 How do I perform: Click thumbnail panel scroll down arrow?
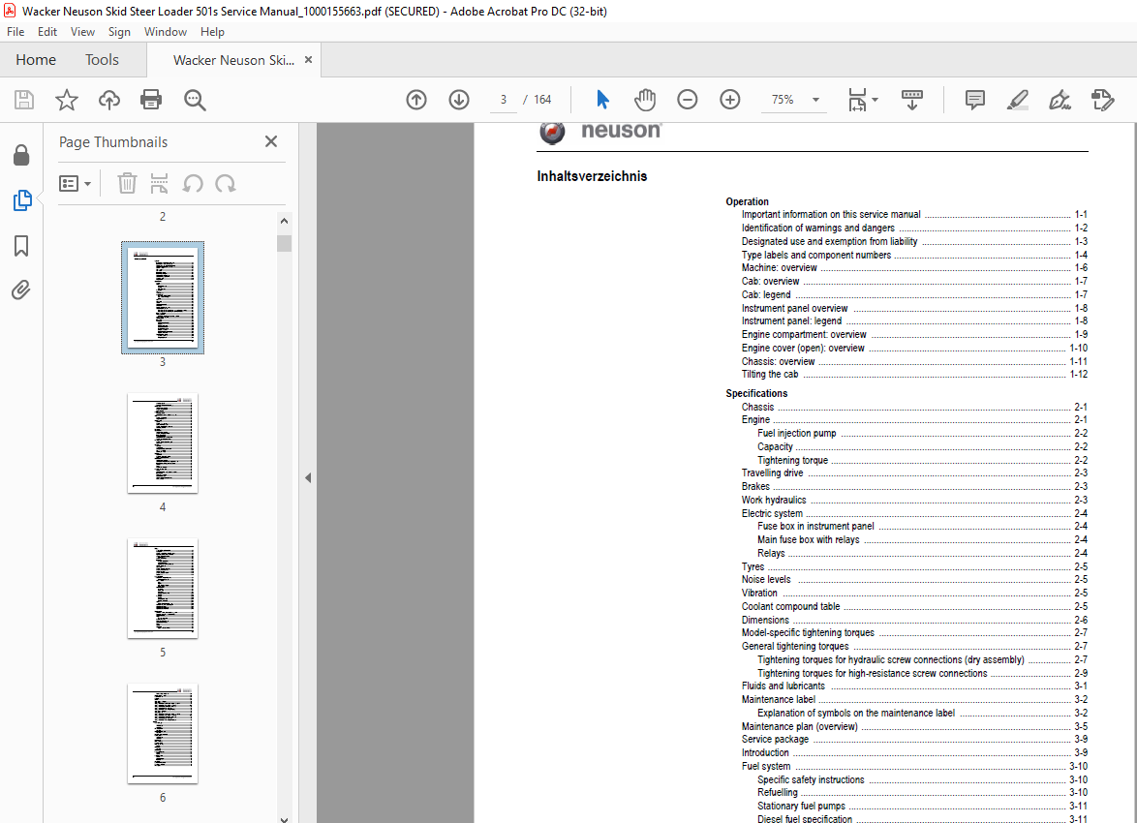click(285, 819)
